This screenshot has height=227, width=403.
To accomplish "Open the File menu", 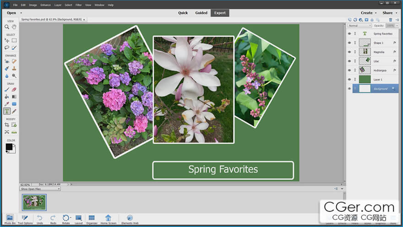I will point(16,5).
